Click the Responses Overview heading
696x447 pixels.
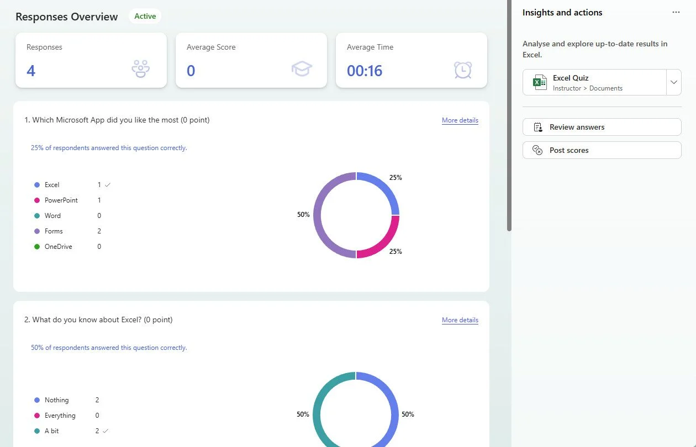67,17
